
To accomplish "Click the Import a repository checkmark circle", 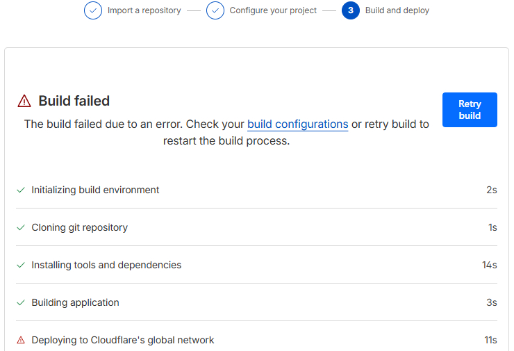I will click(x=92, y=10).
